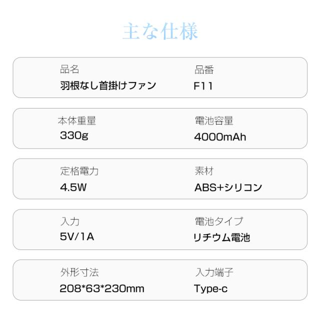The height and width of the screenshot is (320, 320).
Task: Click the F11 model number
Action: 203,86
